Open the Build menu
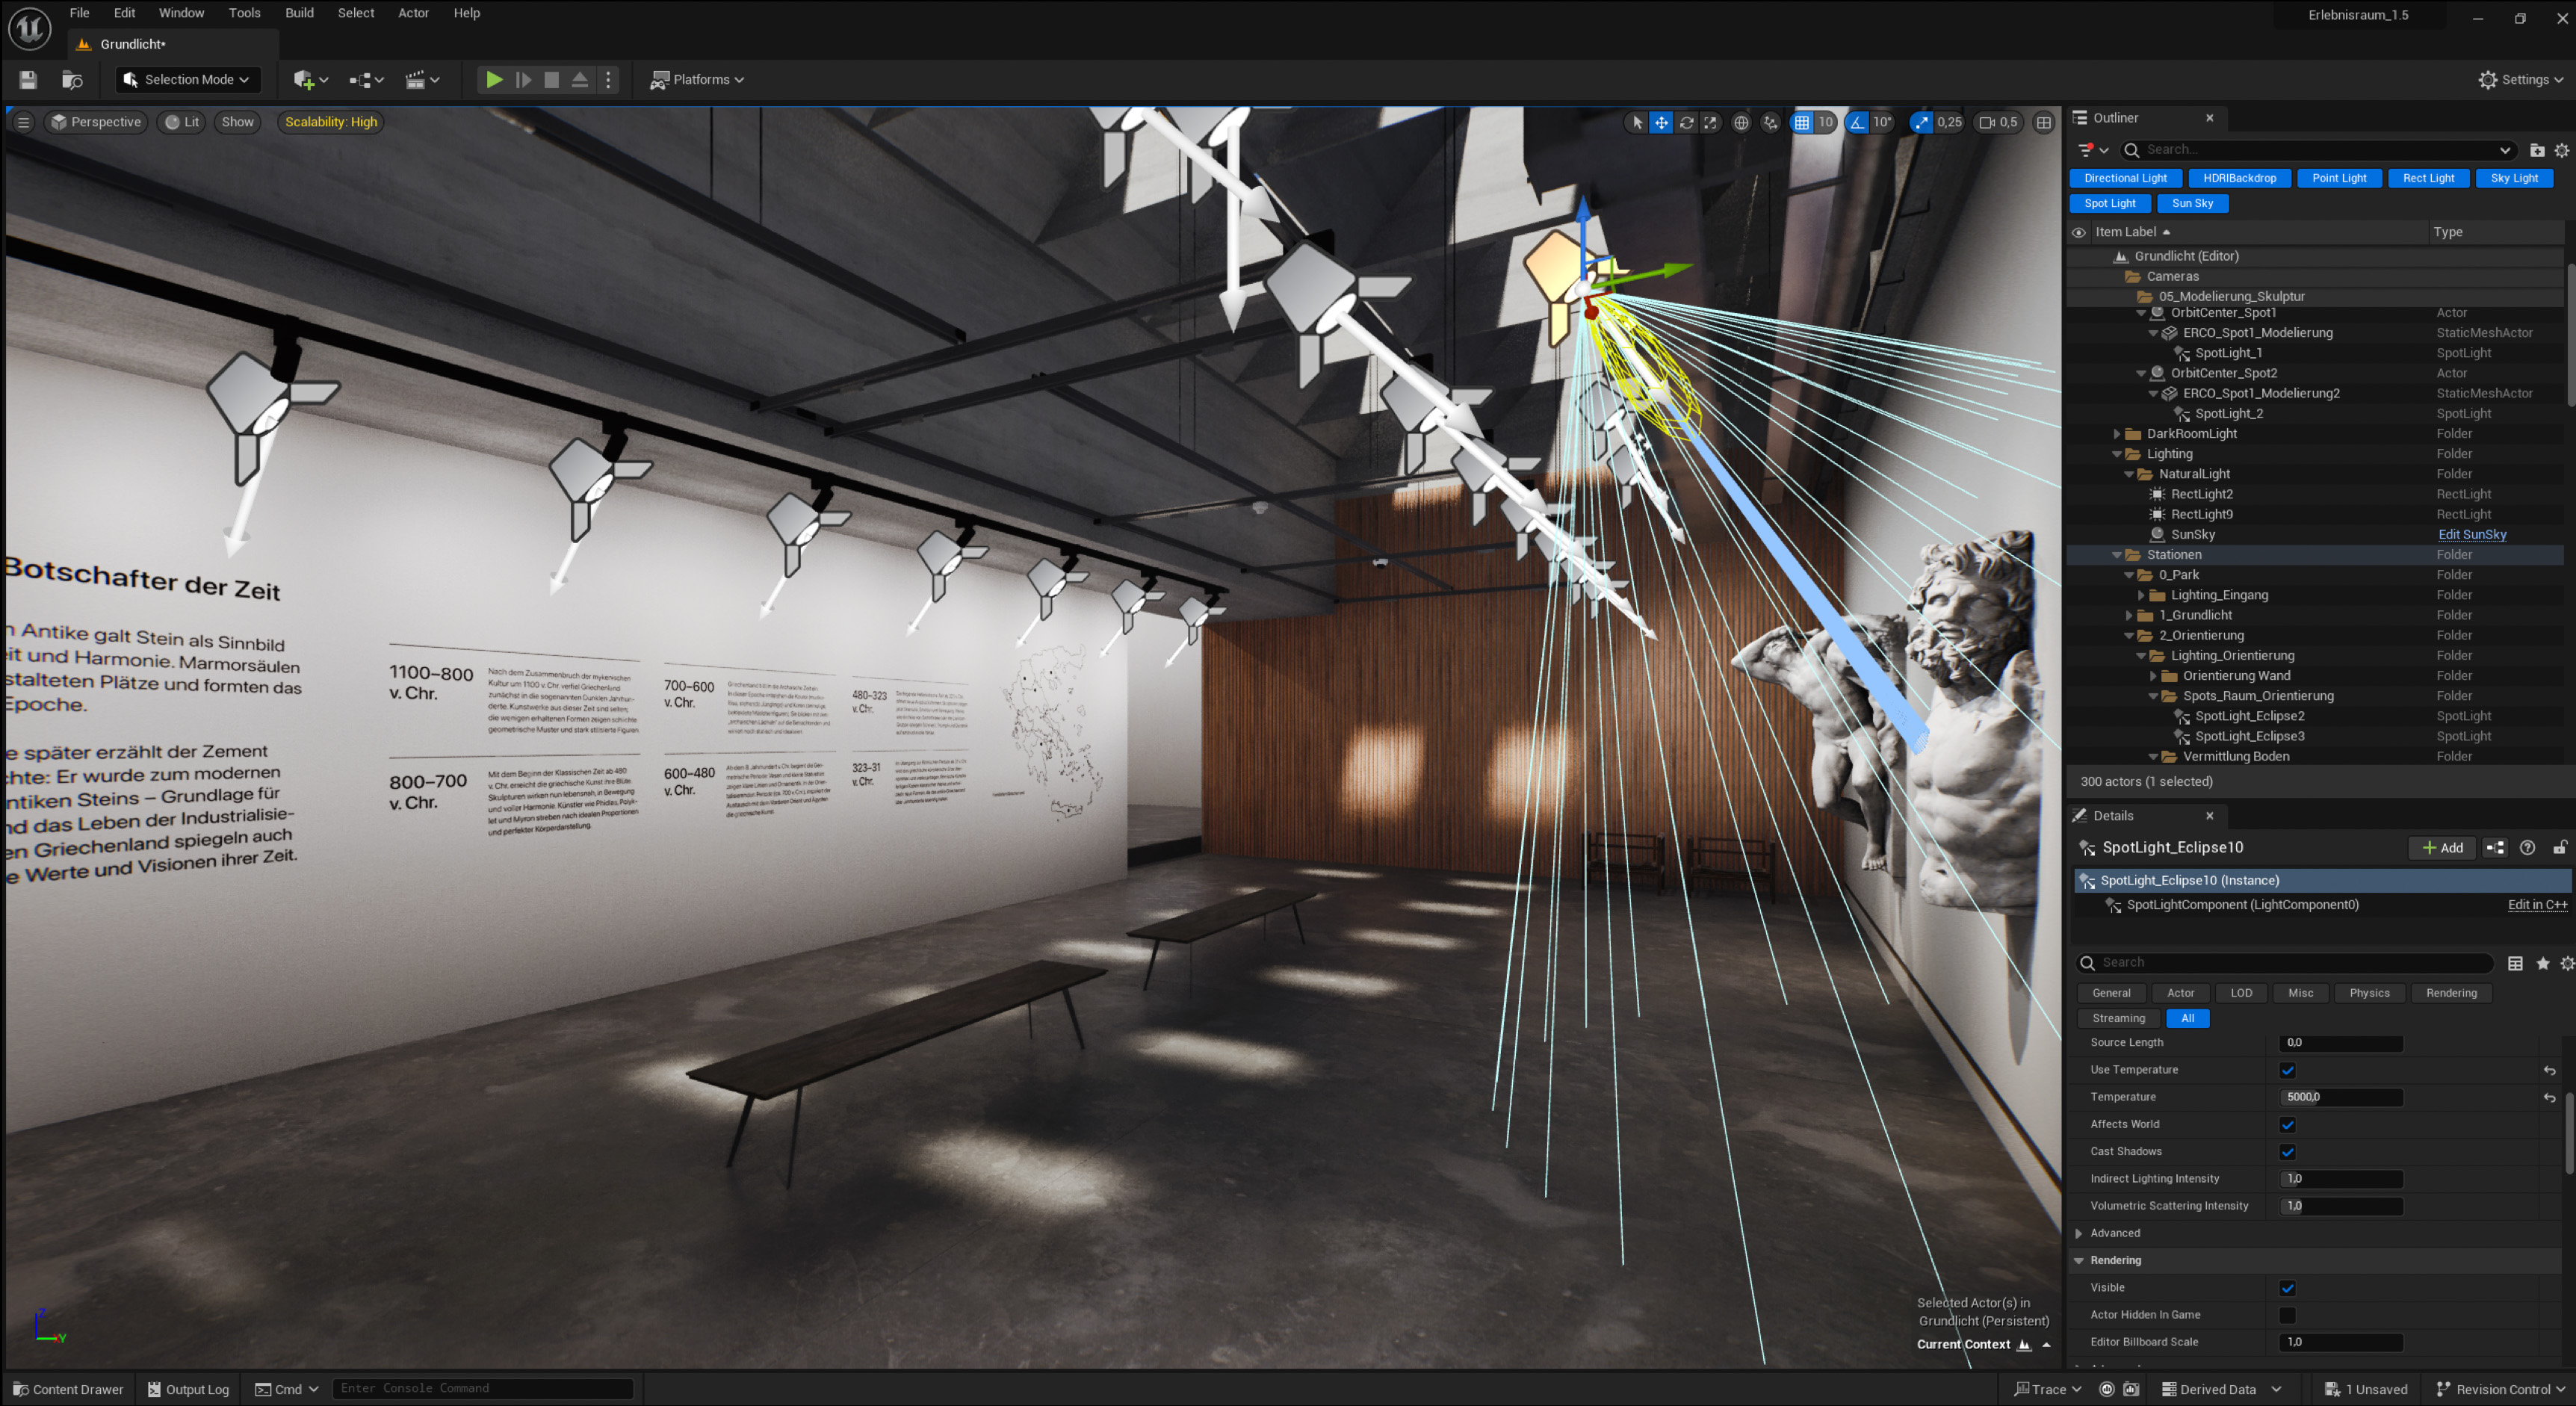The image size is (2576, 1406). point(299,13)
